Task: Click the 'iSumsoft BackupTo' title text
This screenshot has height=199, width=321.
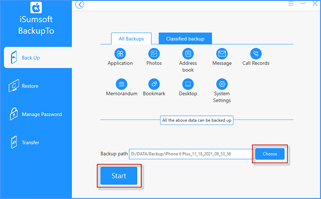Action: (36, 25)
